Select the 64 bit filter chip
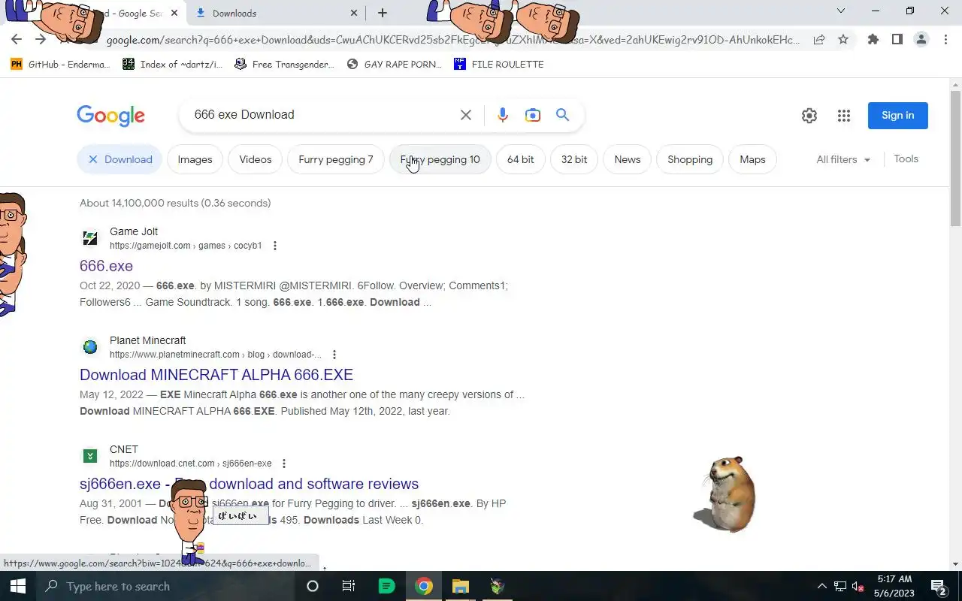Image resolution: width=962 pixels, height=601 pixels. 521,159
